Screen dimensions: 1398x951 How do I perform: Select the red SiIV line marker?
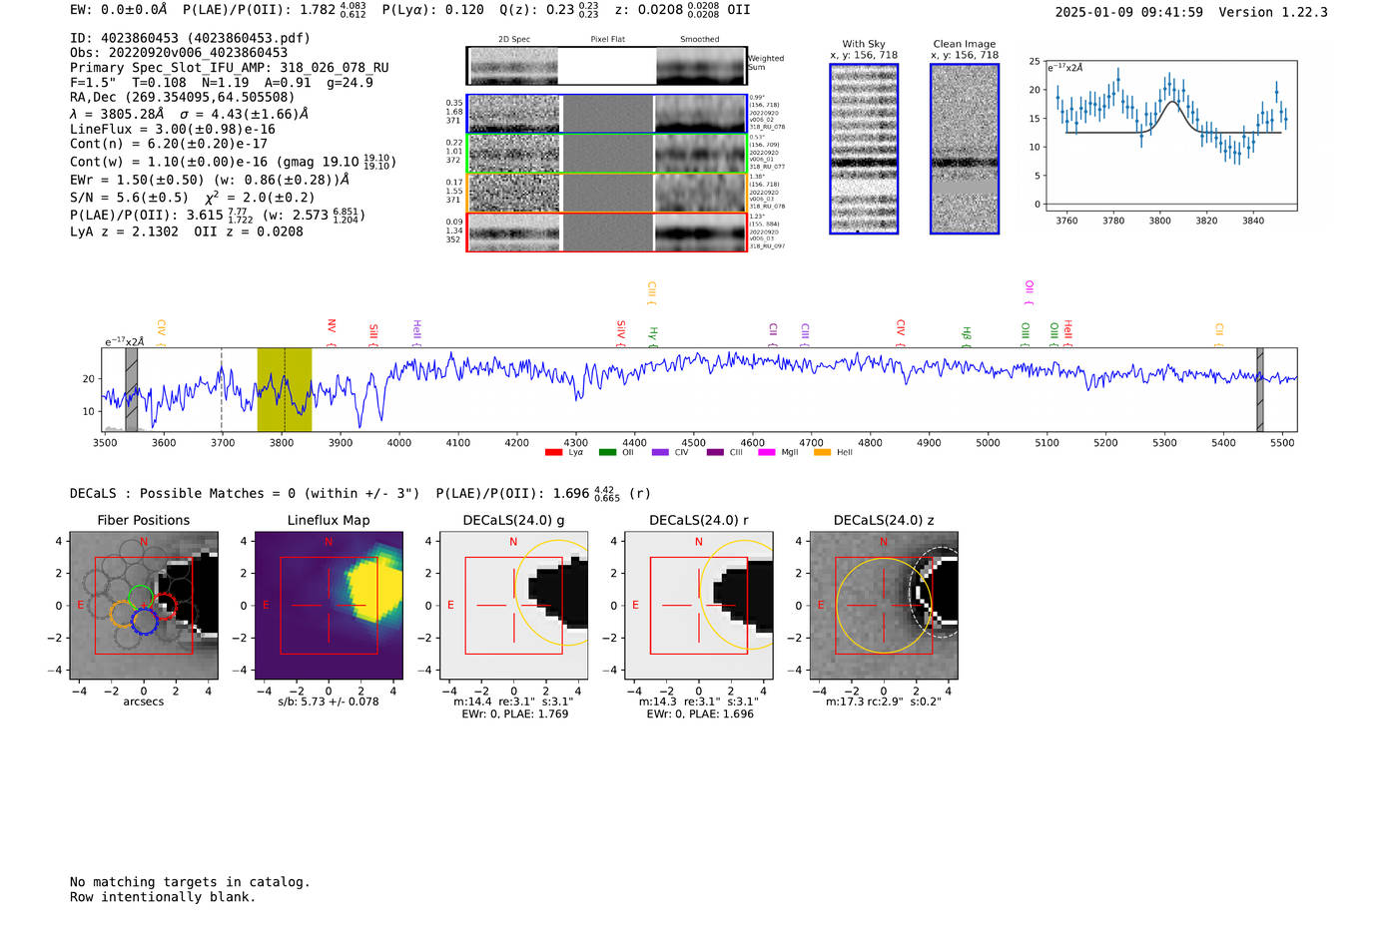tap(621, 332)
